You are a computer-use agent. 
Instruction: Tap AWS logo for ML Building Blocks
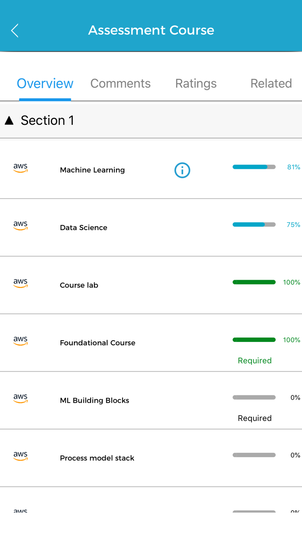[20, 398]
